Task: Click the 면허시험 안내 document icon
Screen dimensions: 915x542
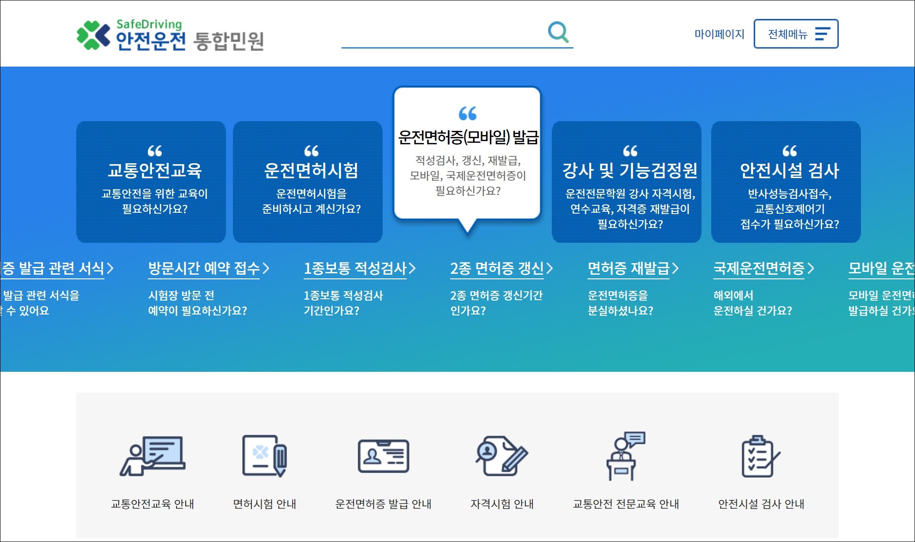Action: click(264, 456)
